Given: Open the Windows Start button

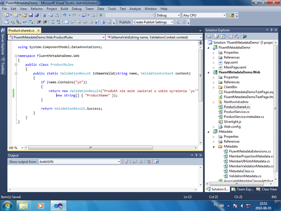Looking at the screenshot, I should point(7,206).
